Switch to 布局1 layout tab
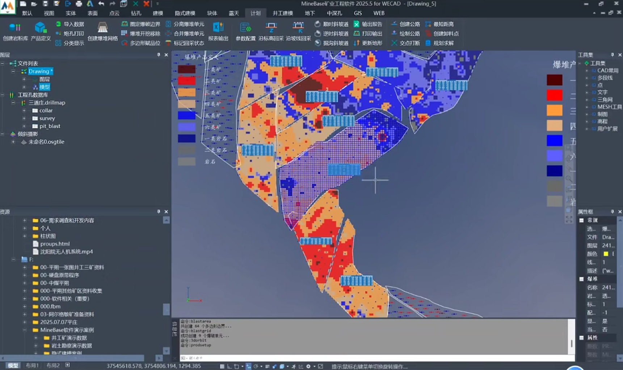This screenshot has height=370, width=623. 32,365
